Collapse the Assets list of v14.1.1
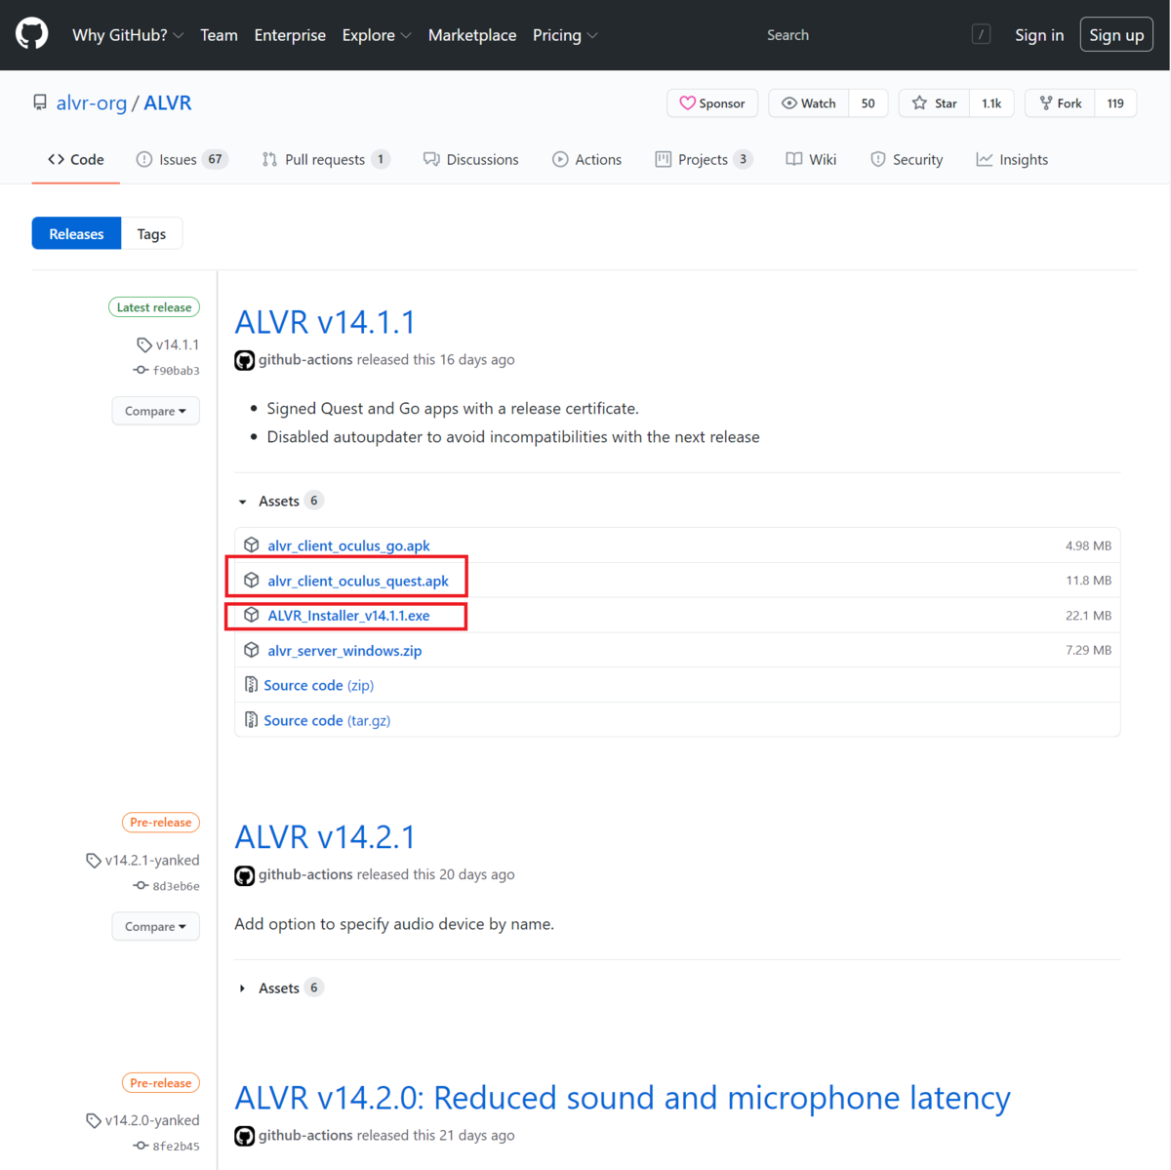The width and height of the screenshot is (1171, 1170). pyautogui.click(x=279, y=501)
